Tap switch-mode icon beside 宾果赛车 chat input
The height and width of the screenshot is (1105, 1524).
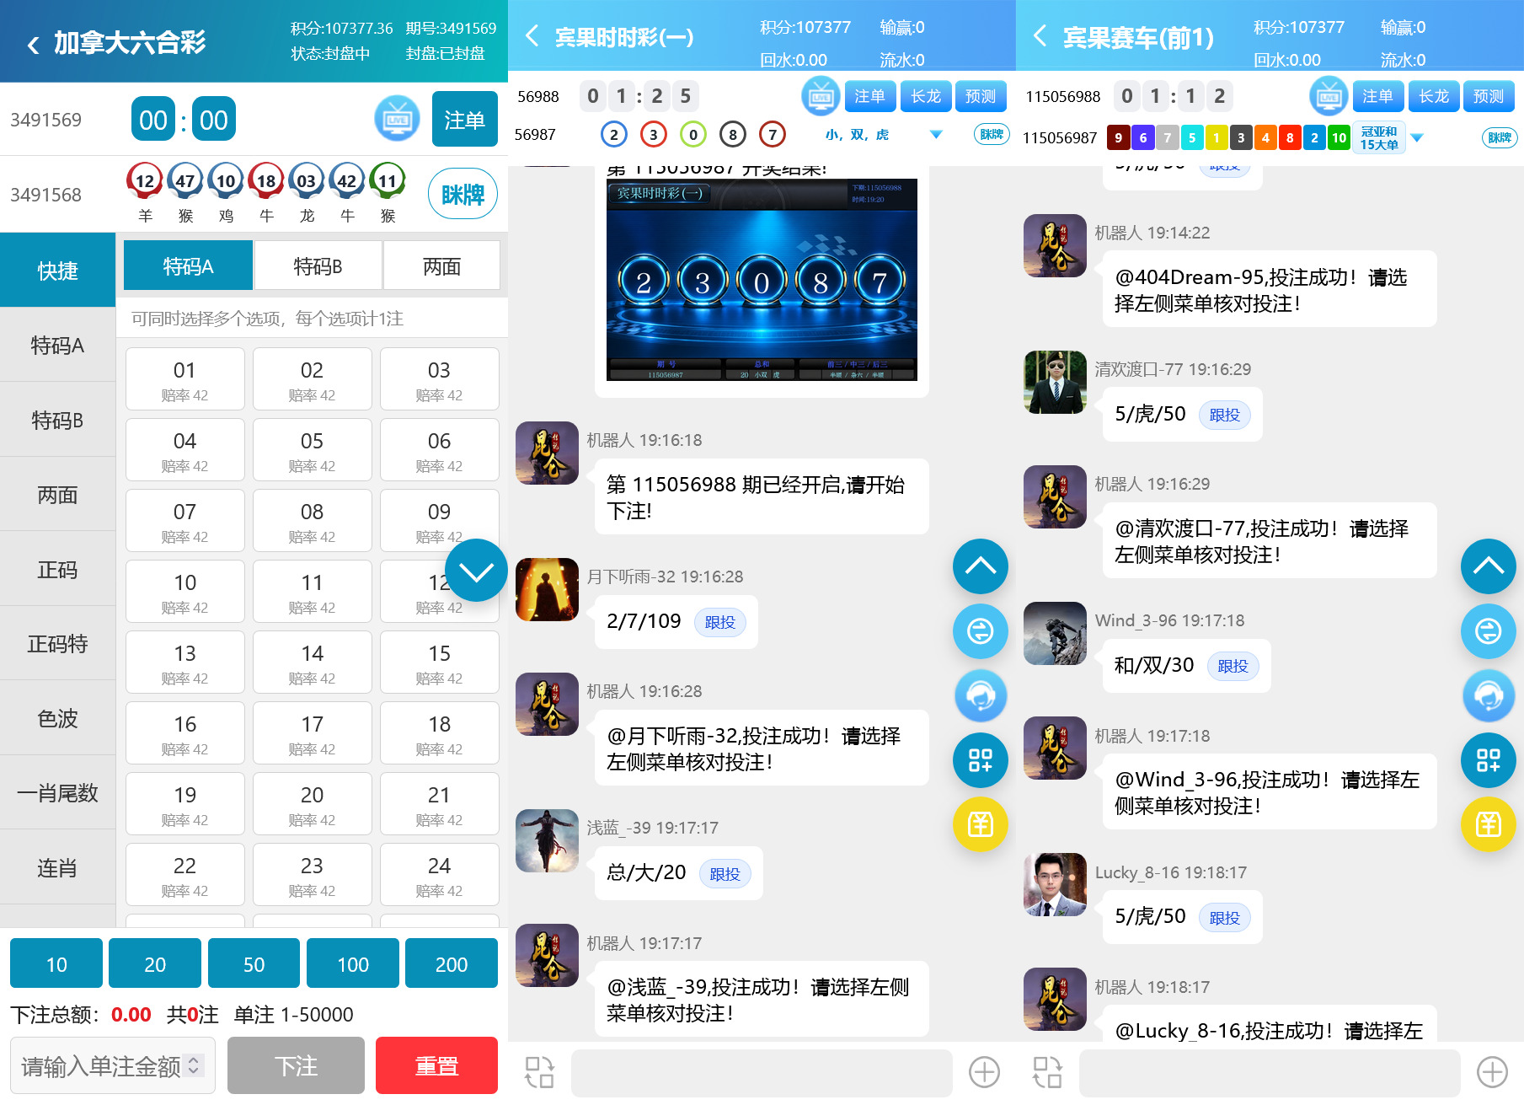tap(1047, 1072)
